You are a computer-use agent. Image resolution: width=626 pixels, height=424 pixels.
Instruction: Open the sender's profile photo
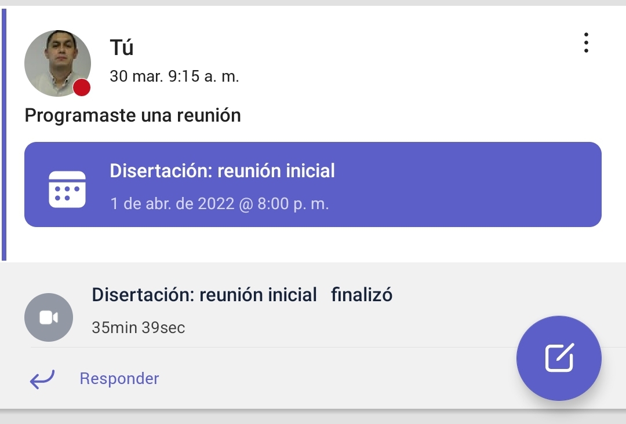57,63
